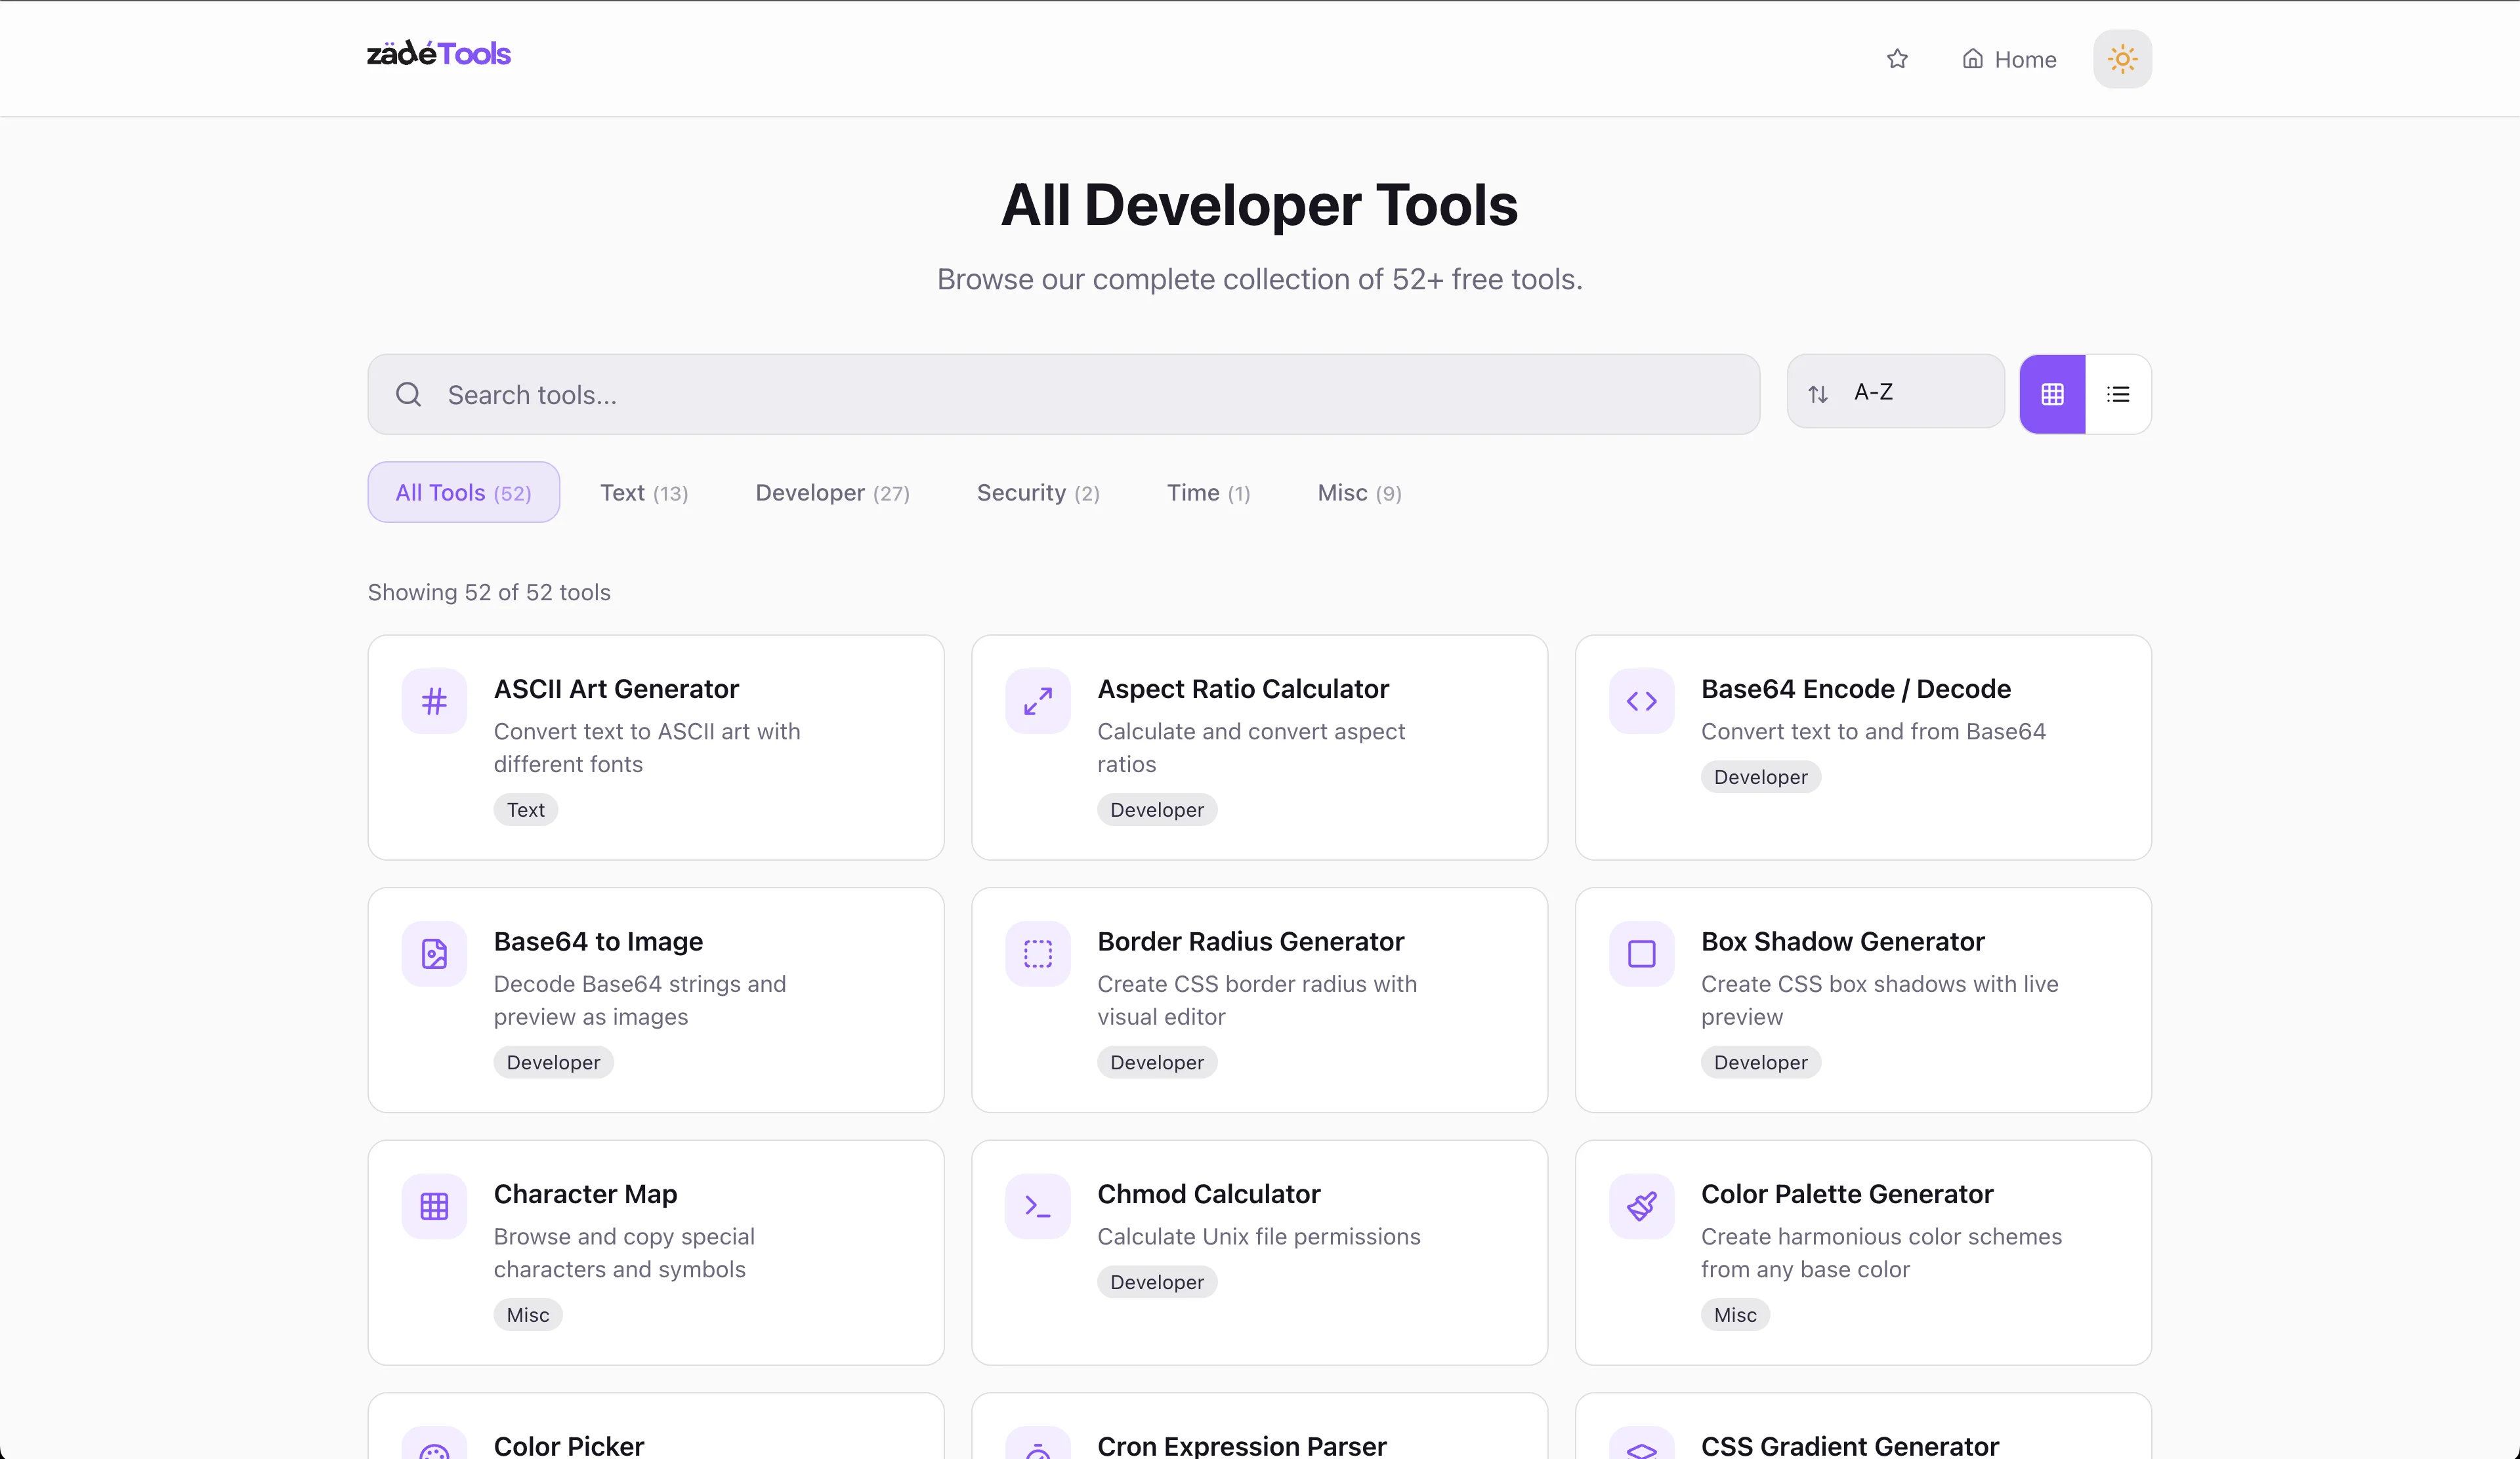Click 'Create CSS box shadows with live preview' text

click(x=1880, y=1000)
